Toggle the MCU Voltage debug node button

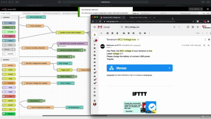(x=74, y=57)
